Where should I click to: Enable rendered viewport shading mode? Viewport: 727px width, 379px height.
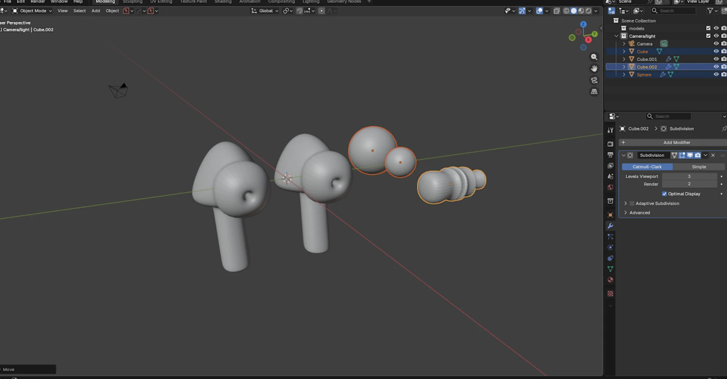589,11
